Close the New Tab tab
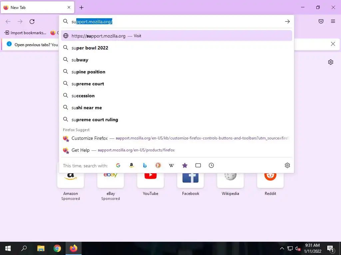This screenshot has height=255, width=341. tap(69, 7)
